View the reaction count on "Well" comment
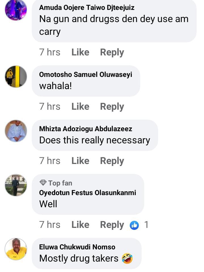Image resolution: width=204 pixels, height=272 pixels. [x=146, y=225]
